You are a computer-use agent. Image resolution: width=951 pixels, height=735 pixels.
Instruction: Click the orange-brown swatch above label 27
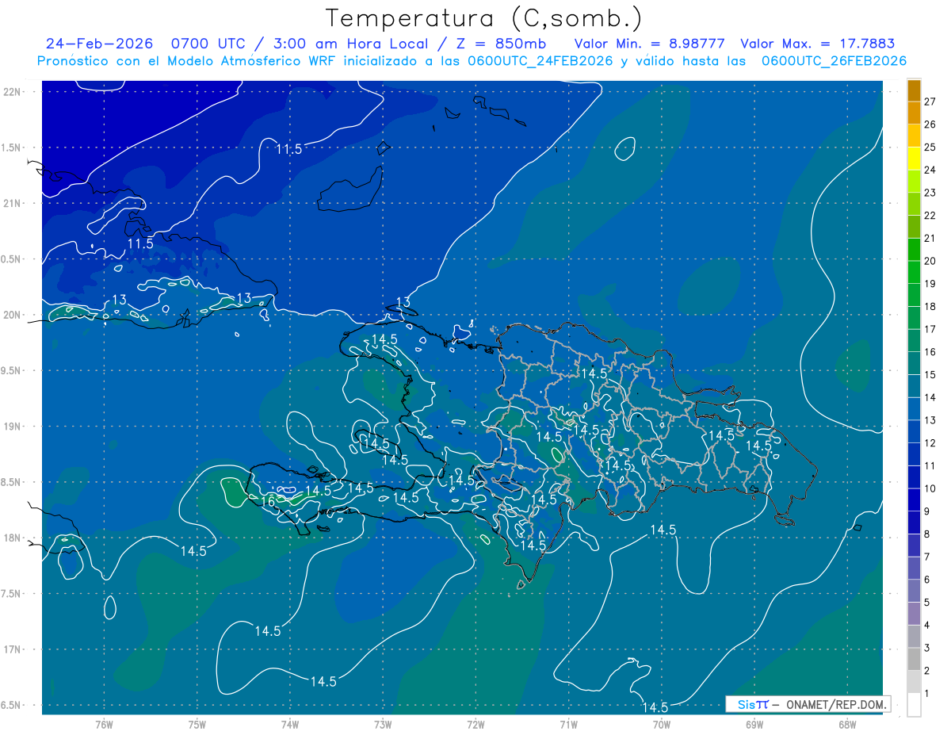pos(914,90)
